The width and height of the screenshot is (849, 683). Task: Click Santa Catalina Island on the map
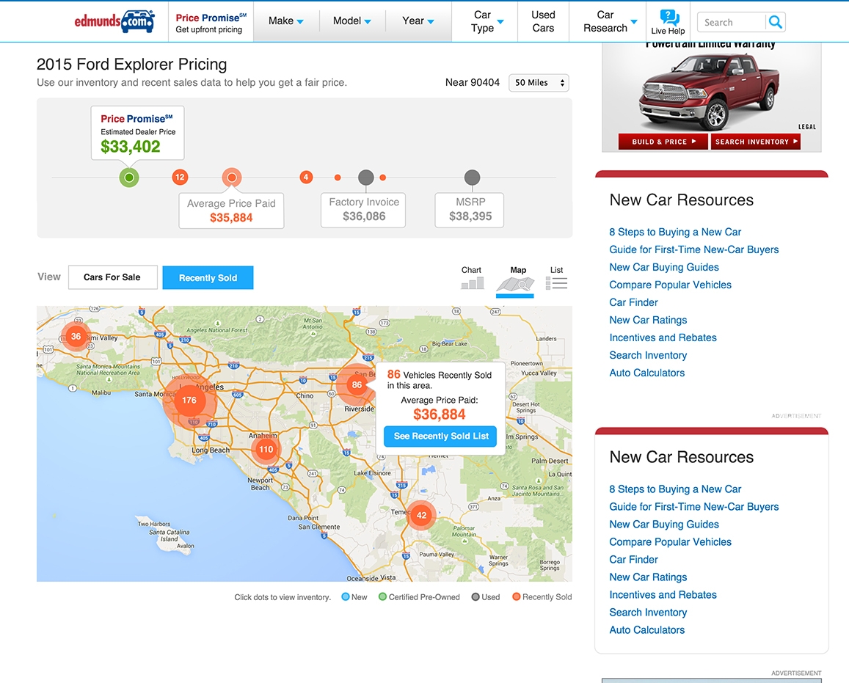(x=169, y=536)
